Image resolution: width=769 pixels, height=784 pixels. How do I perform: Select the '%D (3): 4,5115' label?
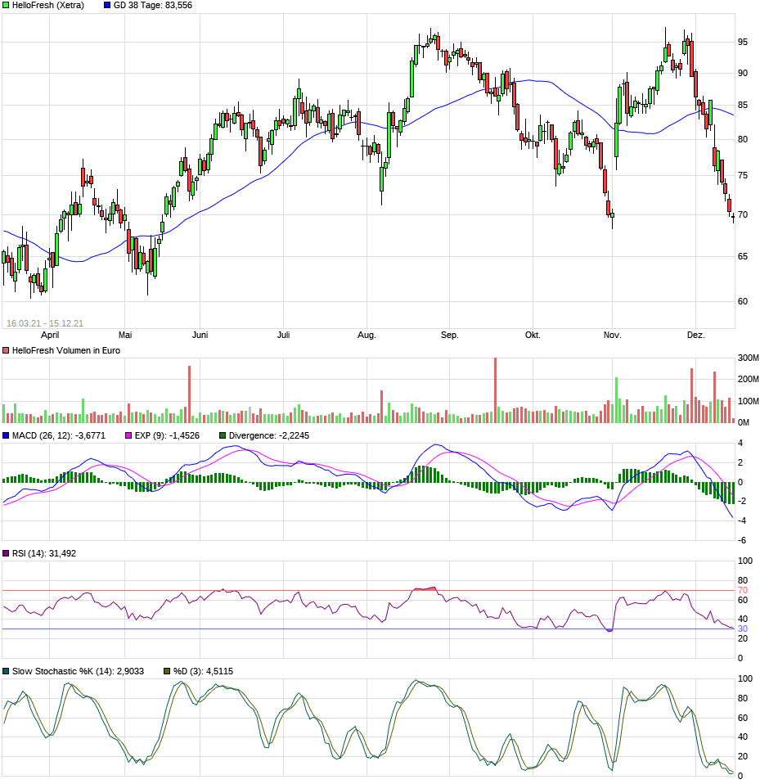(x=203, y=672)
